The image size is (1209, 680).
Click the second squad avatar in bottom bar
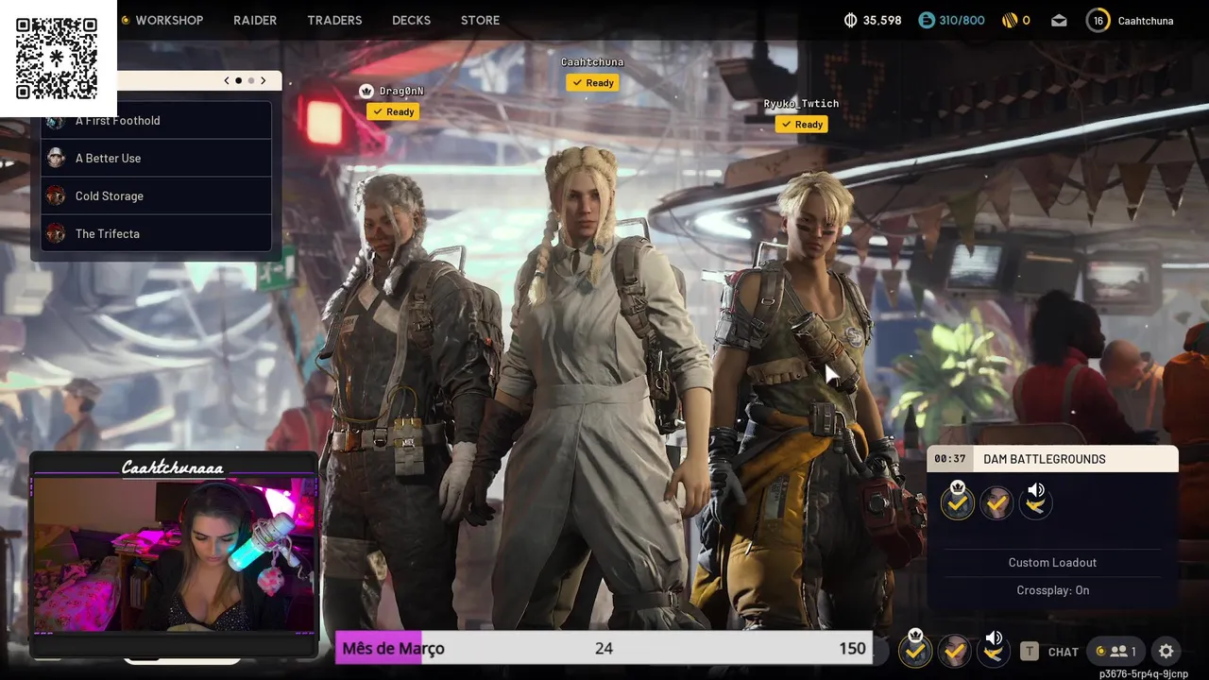(955, 651)
